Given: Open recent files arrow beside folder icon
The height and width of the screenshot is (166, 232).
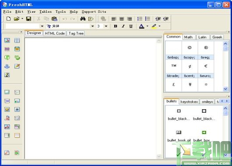Looking at the screenshot, I should (22, 19).
